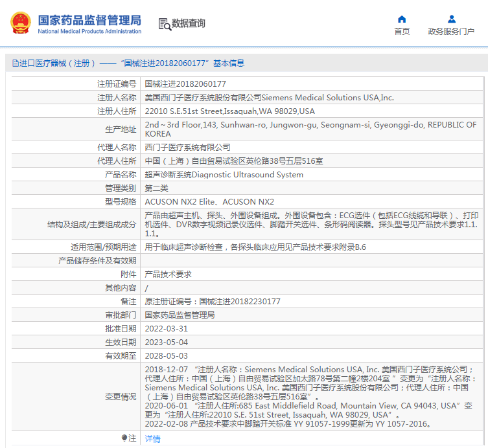Screen dimensions: 488x448
Task: Click the 注册人住所 row label
Action: (117, 111)
